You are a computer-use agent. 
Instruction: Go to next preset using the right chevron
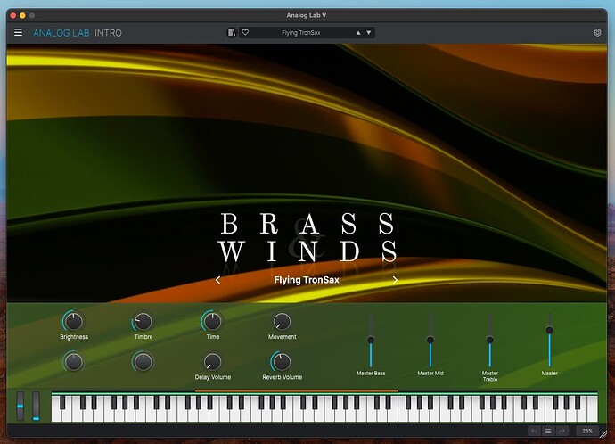395,280
